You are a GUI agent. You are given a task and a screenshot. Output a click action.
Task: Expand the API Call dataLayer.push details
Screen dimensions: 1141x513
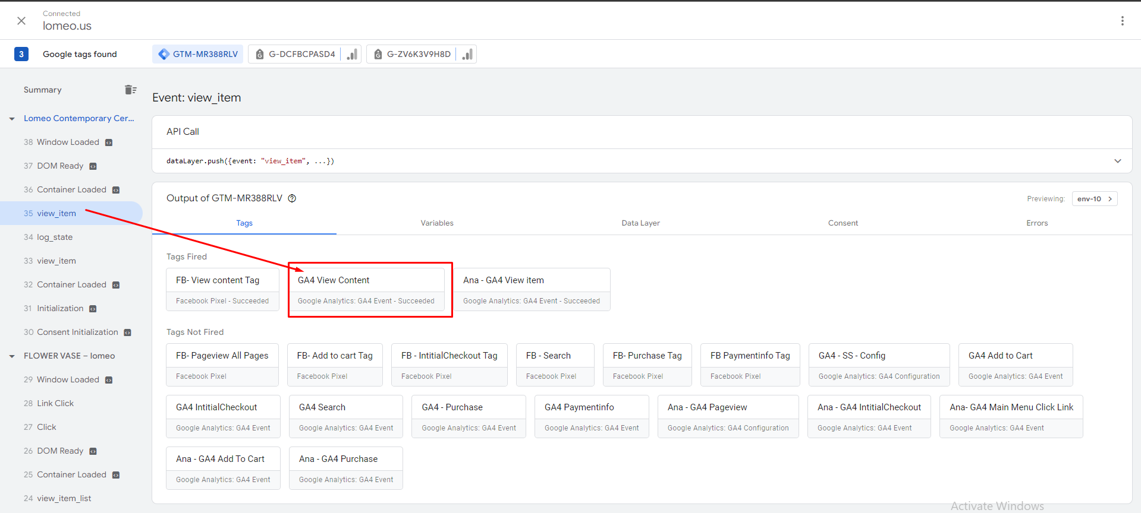coord(1117,161)
